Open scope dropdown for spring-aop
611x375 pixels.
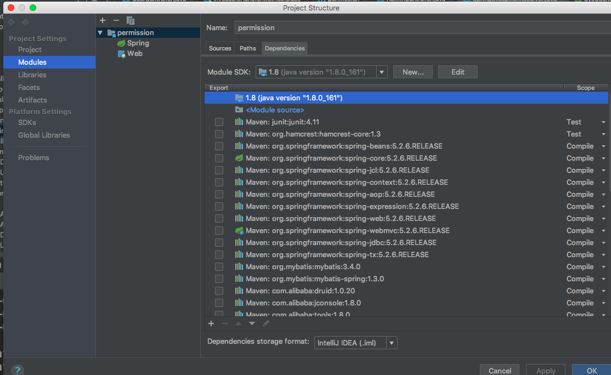coord(603,195)
